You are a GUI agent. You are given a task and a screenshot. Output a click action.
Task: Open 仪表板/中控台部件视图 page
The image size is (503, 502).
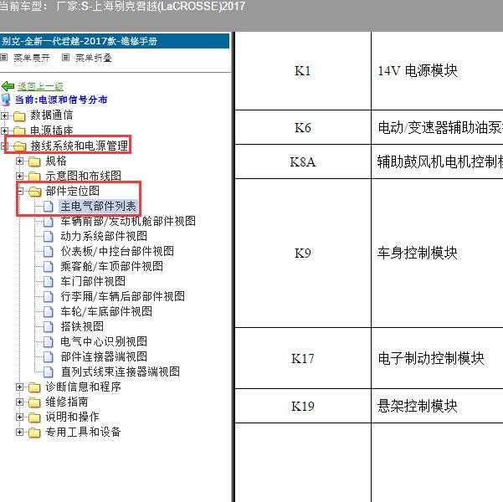(x=117, y=251)
